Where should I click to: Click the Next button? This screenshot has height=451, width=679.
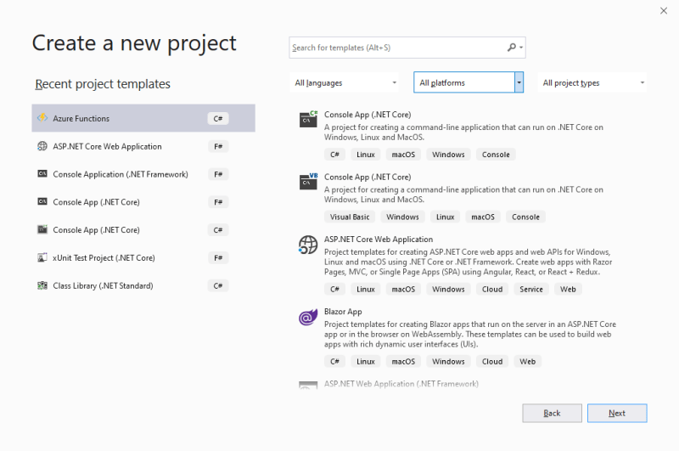tap(617, 413)
